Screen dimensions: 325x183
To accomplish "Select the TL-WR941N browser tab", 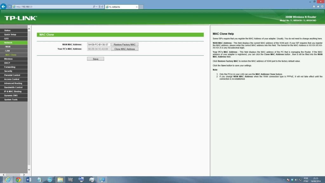I will click(122, 7).
